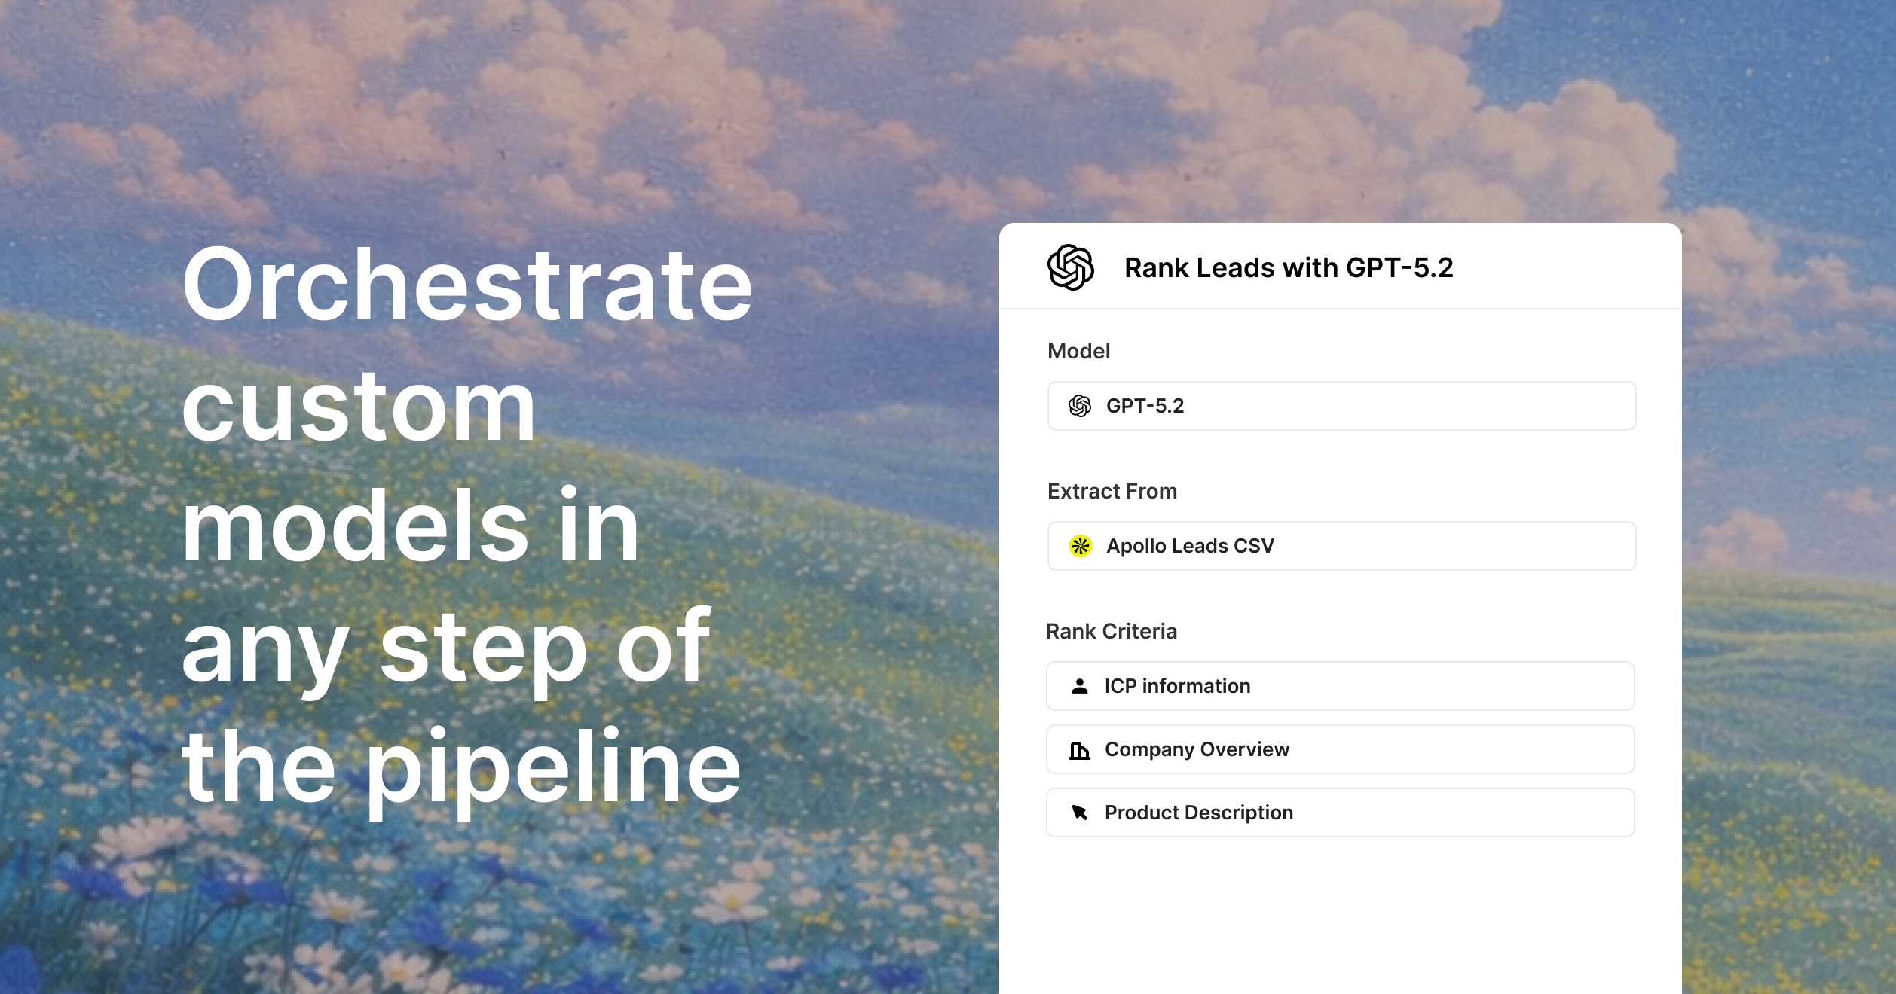The height and width of the screenshot is (994, 1896).
Task: Click the "models in" headline line
Action: click(411, 527)
